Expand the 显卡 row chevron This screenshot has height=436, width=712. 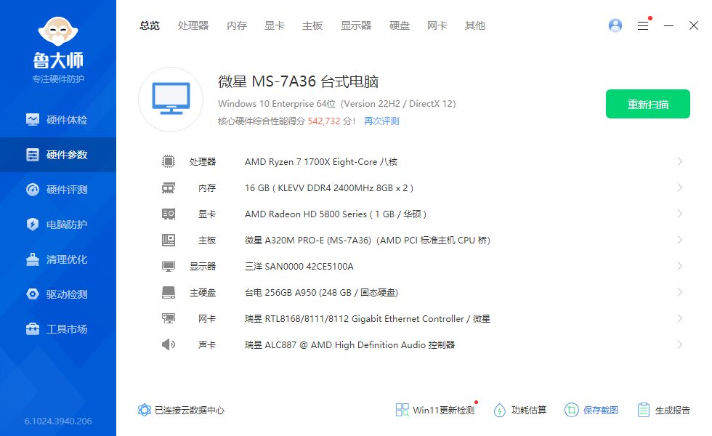tap(680, 214)
